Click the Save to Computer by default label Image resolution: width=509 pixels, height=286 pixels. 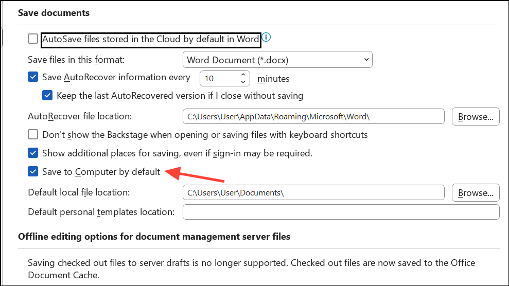(x=101, y=172)
